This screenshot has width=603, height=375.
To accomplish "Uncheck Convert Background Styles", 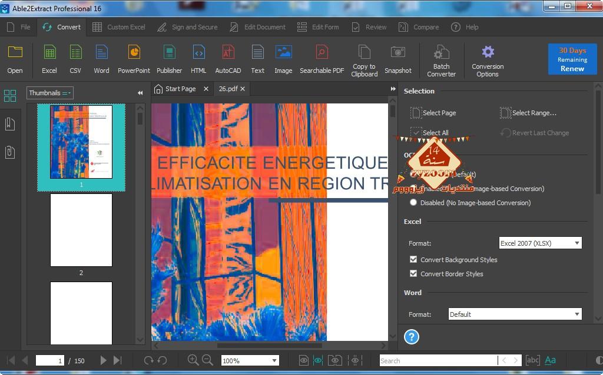I will pyautogui.click(x=413, y=259).
